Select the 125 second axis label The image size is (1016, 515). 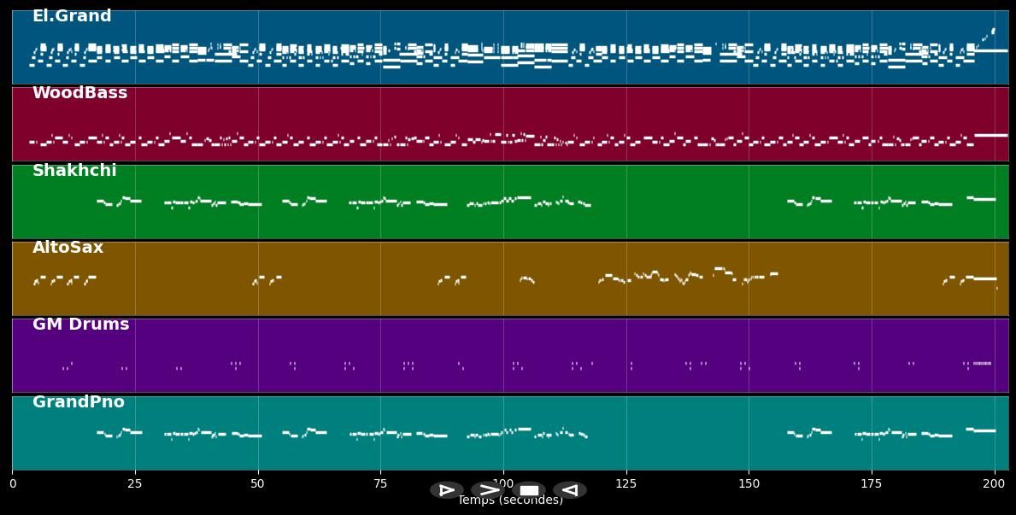(626, 483)
